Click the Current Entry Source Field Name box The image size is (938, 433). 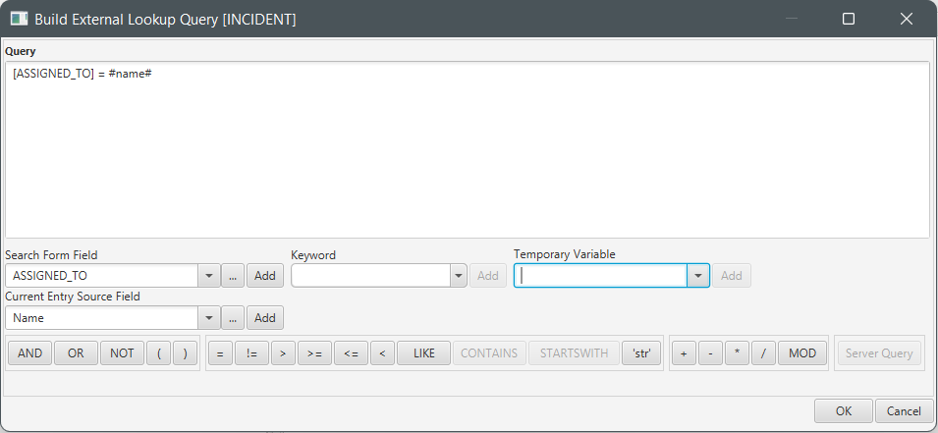(102, 318)
